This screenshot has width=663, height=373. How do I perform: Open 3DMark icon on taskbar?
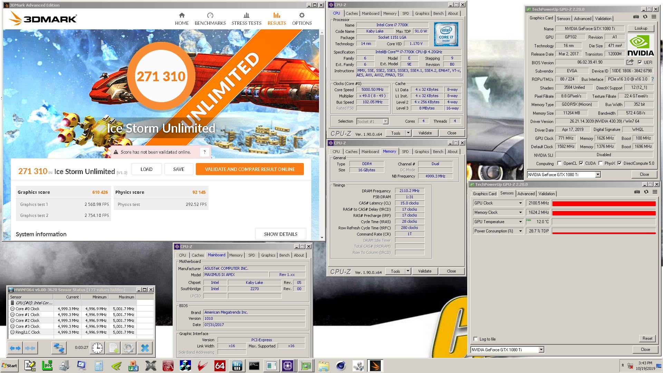pos(375,366)
